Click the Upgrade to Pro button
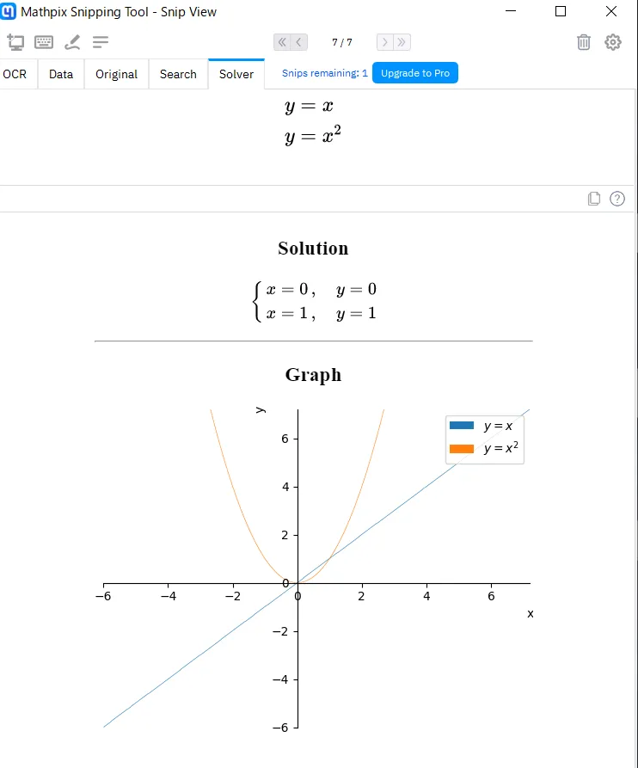 click(415, 73)
